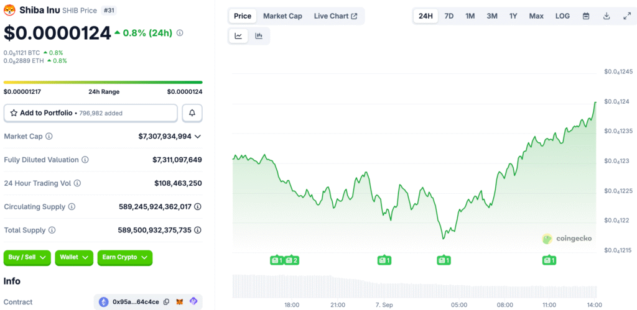This screenshot has height=310, width=637.
Task: Click the volume bars below chart
Action: [414, 286]
